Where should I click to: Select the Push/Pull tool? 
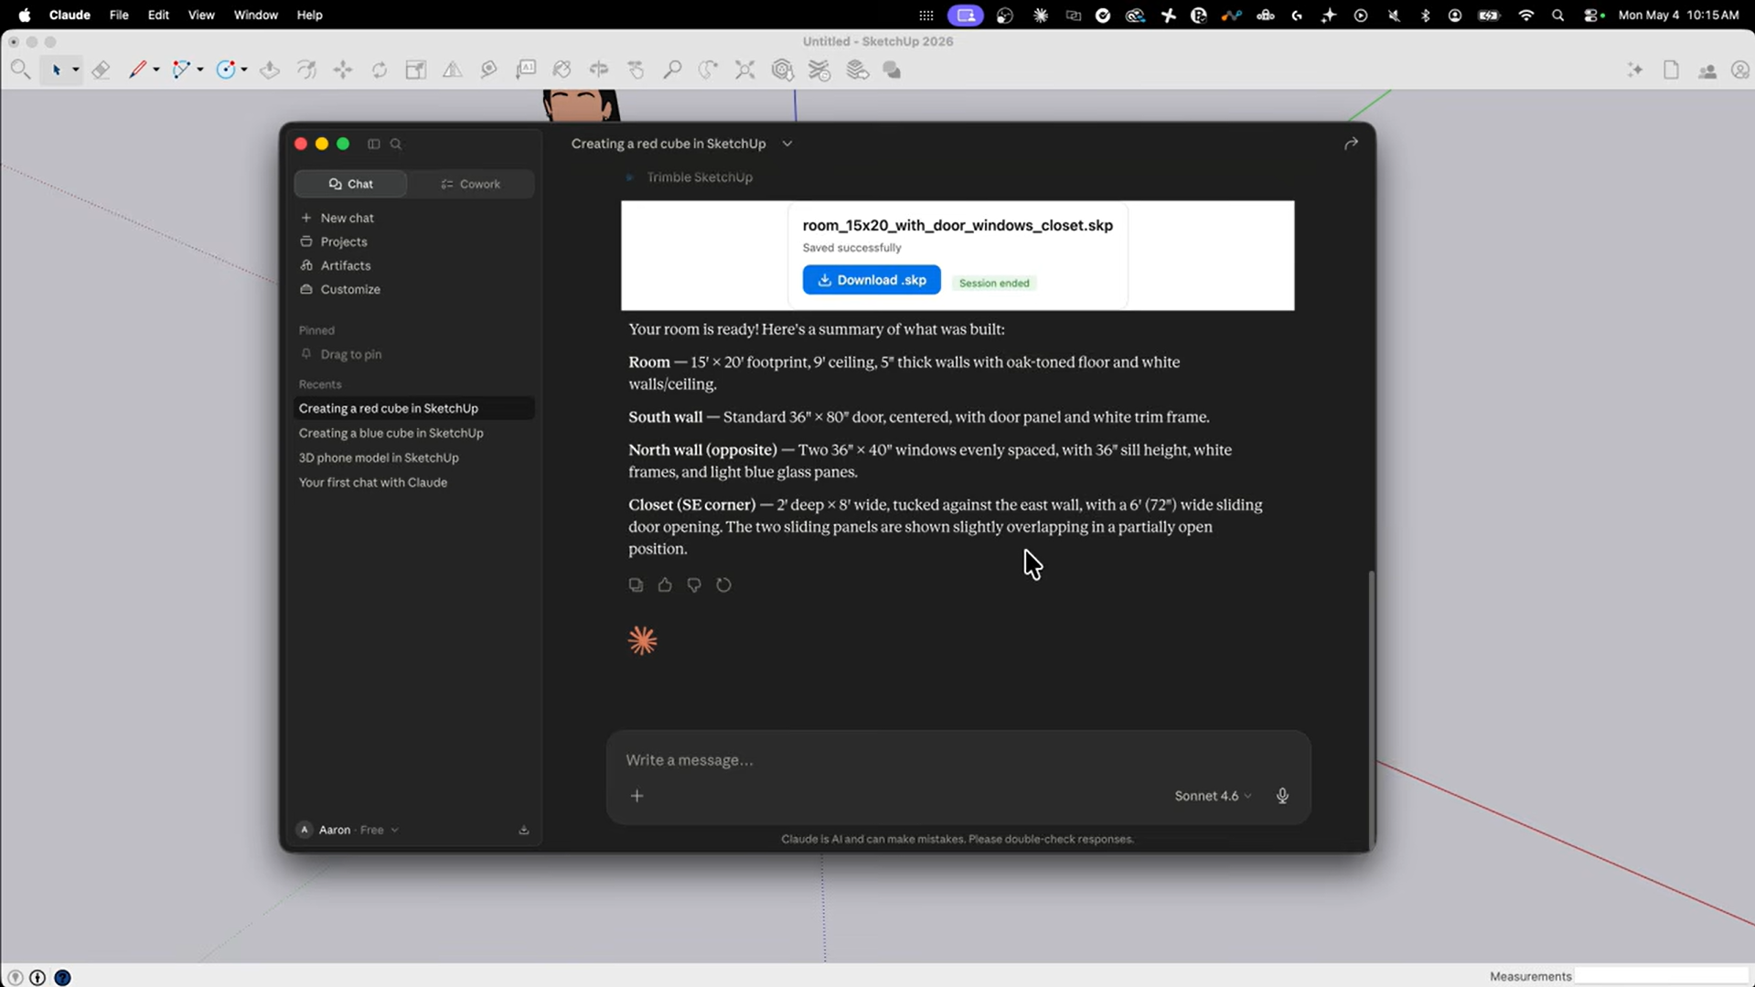coord(270,70)
